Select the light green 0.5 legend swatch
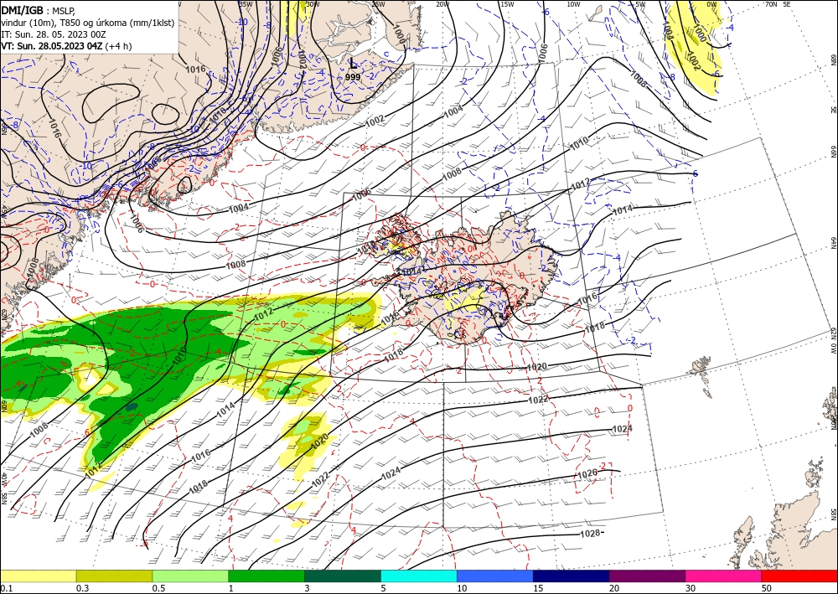This screenshot has width=838, height=594. [x=190, y=576]
